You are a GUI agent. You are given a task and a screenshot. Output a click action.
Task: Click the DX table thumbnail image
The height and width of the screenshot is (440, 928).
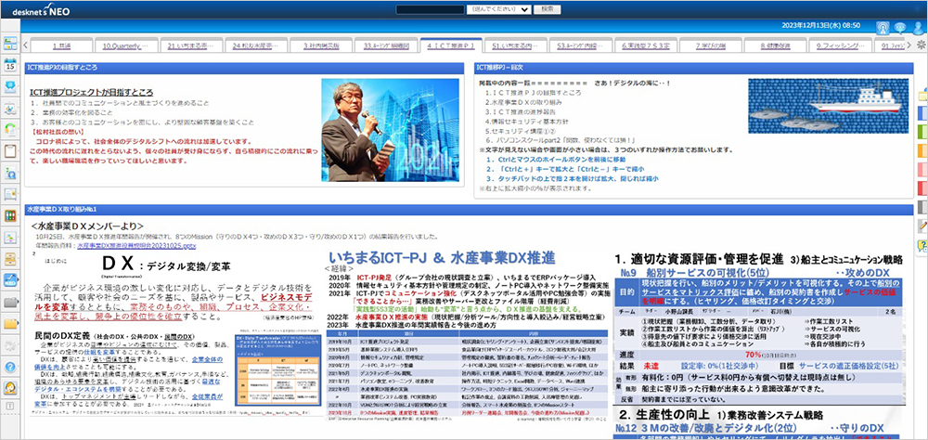(x=279, y=369)
